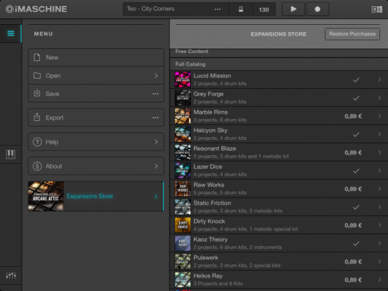The height and width of the screenshot is (291, 388).
Task: Select the project name Teo - City Corners
Action: (151, 9)
